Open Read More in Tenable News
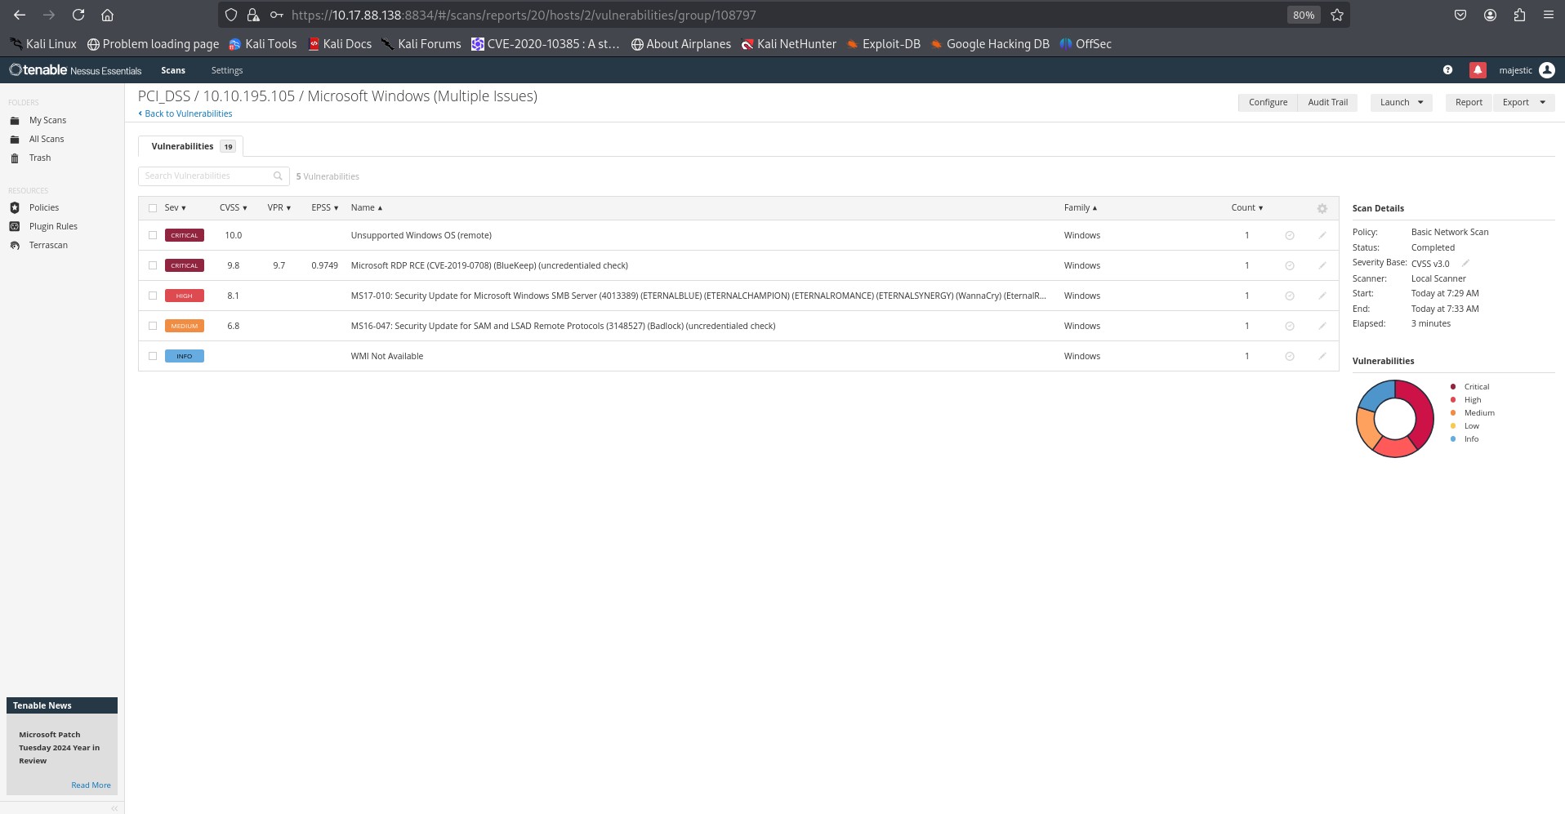The width and height of the screenshot is (1565, 814). click(x=91, y=785)
